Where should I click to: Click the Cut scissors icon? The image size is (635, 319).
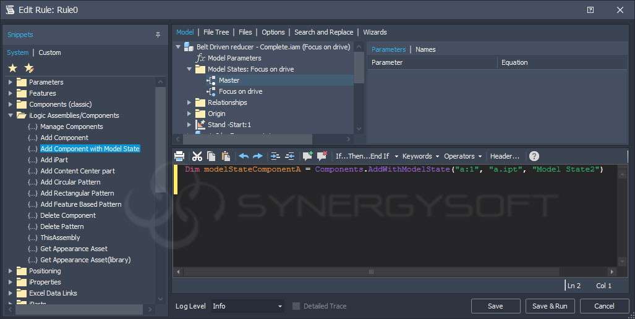(197, 156)
